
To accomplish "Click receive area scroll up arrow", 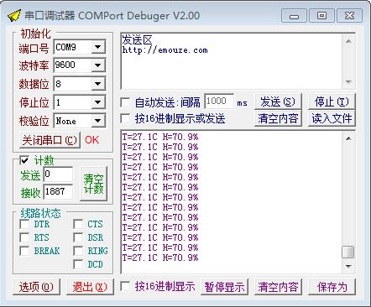I will pyautogui.click(x=348, y=138).
